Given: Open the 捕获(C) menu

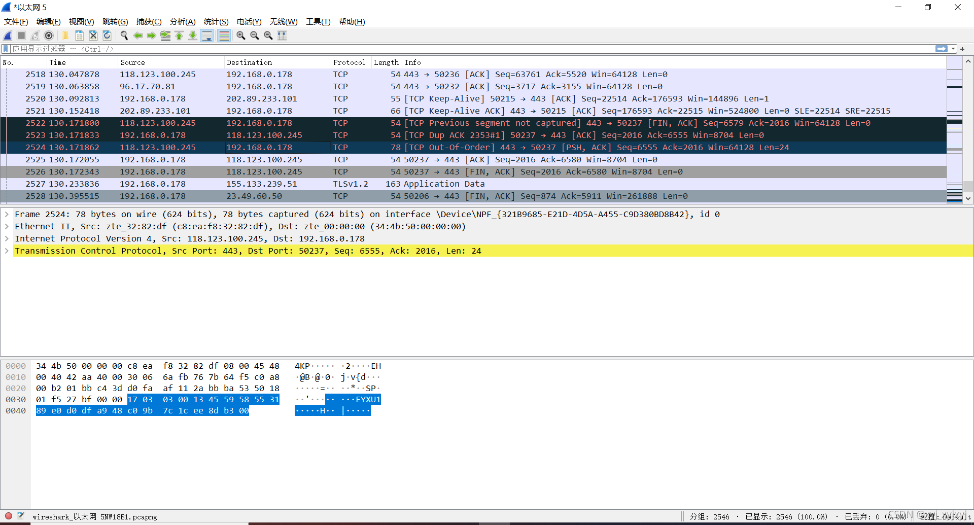Looking at the screenshot, I should pos(149,21).
